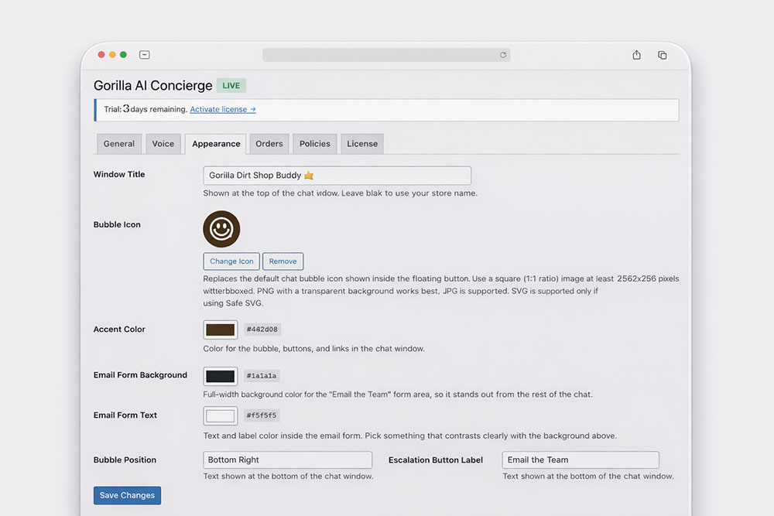Go to the Orders tab
Viewport: 774px width, 516px height.
click(269, 144)
